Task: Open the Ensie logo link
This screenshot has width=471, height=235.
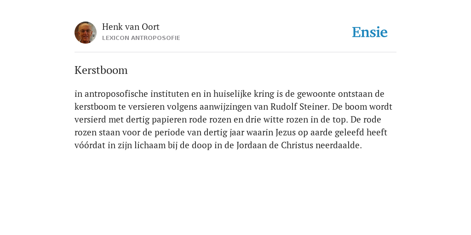Action: coord(370,32)
